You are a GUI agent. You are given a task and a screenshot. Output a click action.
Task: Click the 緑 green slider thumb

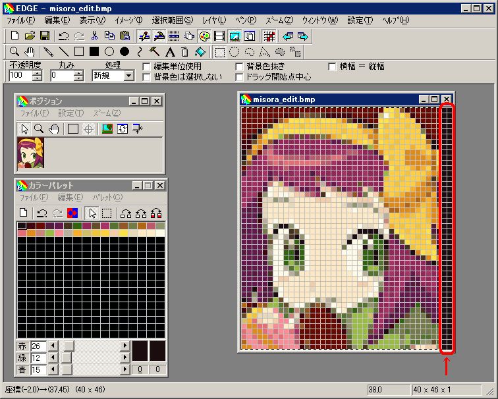coord(67,358)
